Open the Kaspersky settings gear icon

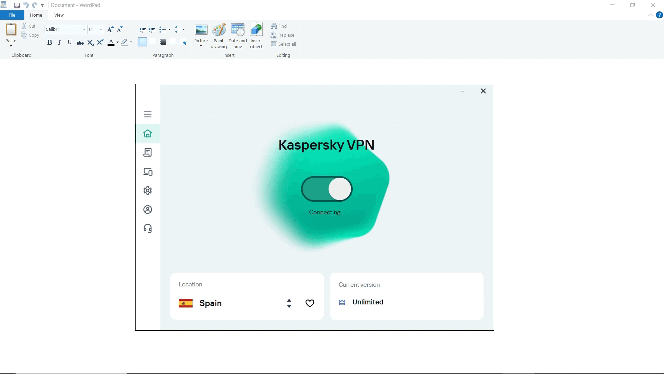[148, 190]
